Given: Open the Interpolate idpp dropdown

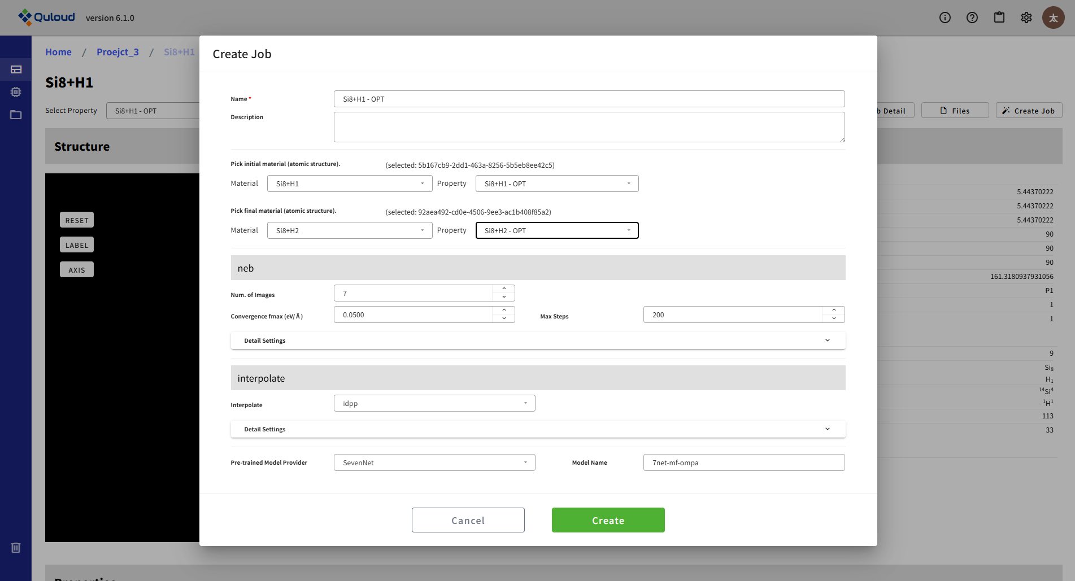Looking at the screenshot, I should click(434, 403).
